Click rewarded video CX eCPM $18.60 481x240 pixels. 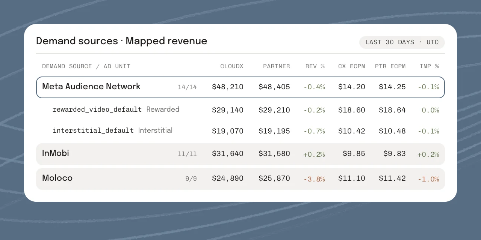[x=352, y=110]
